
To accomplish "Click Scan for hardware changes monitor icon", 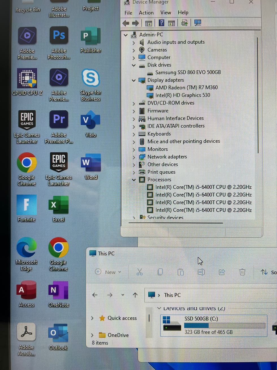I will tap(198, 23).
